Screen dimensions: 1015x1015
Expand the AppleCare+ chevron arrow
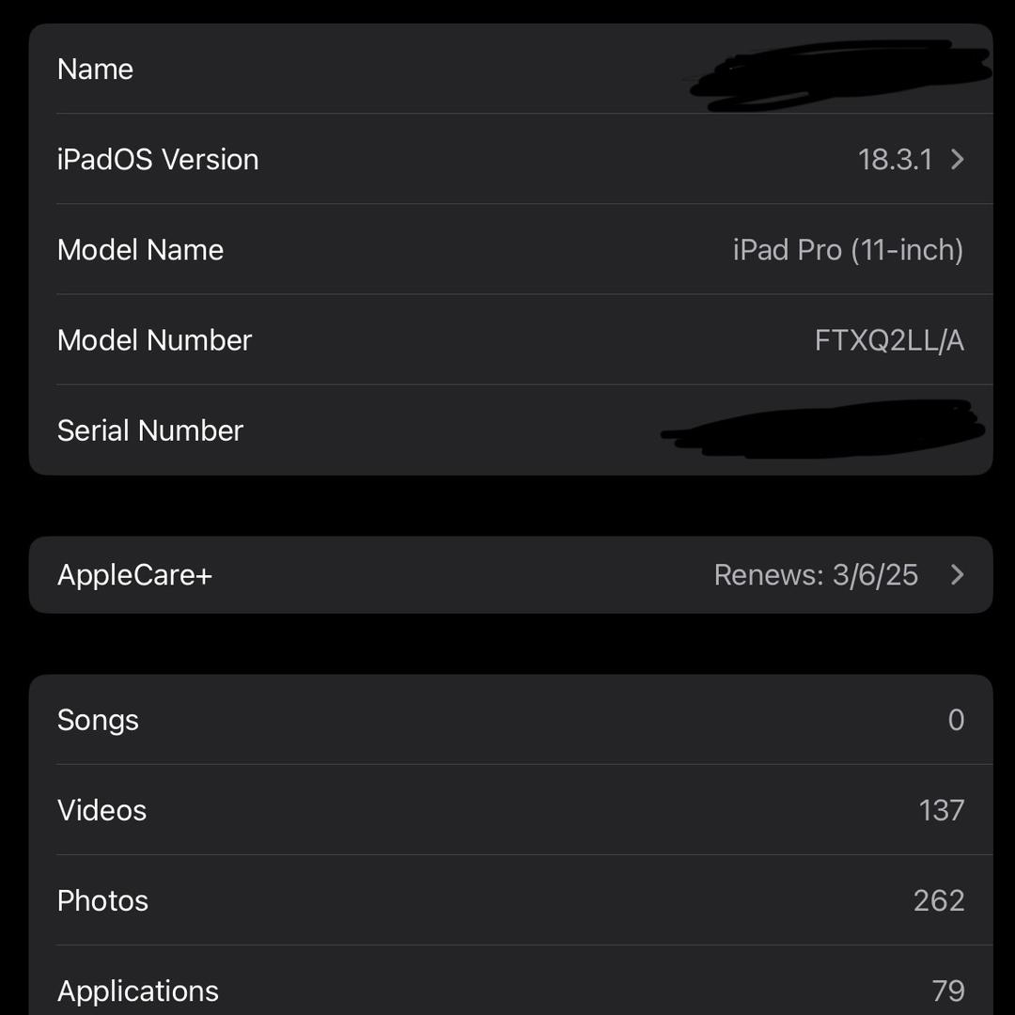point(957,575)
